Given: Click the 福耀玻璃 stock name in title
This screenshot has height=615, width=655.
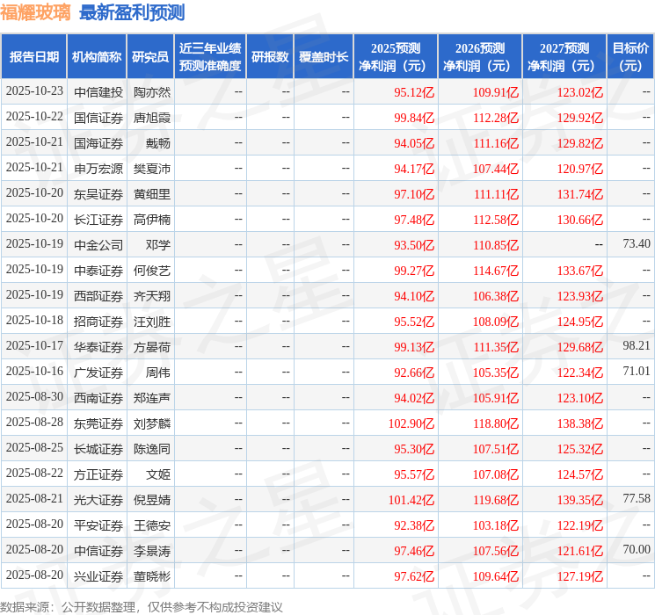Looking at the screenshot, I should point(36,12).
